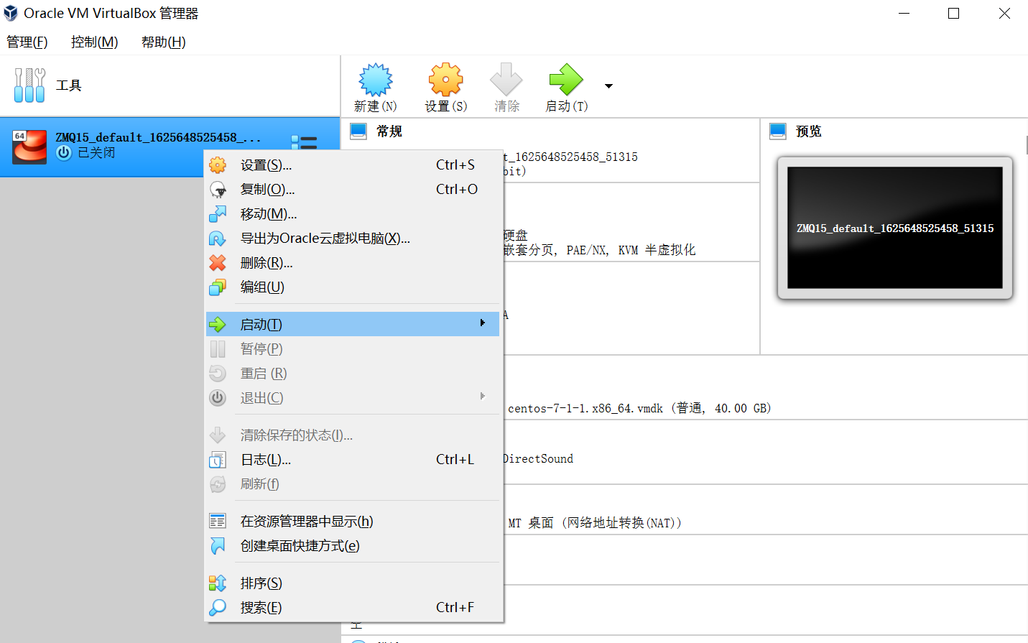Expand the 启动(T) submenu arrow

(482, 324)
